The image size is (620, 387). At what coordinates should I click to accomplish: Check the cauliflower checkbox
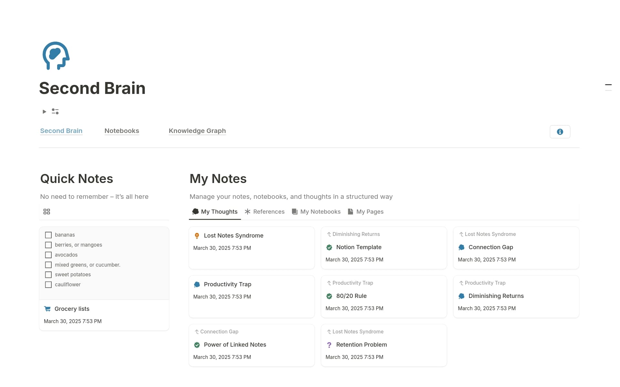coord(48,285)
